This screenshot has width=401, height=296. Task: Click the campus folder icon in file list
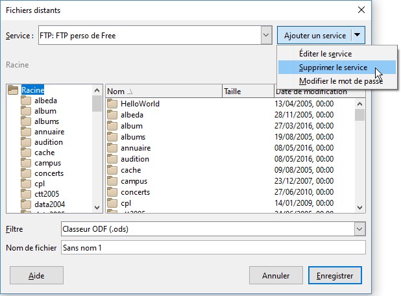[112, 181]
